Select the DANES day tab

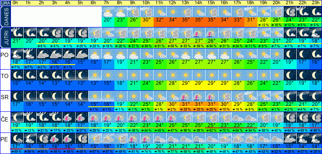5,16
